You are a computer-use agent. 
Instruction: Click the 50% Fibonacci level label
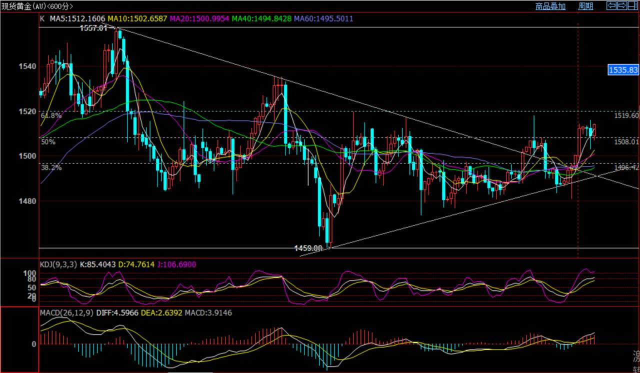pos(48,142)
